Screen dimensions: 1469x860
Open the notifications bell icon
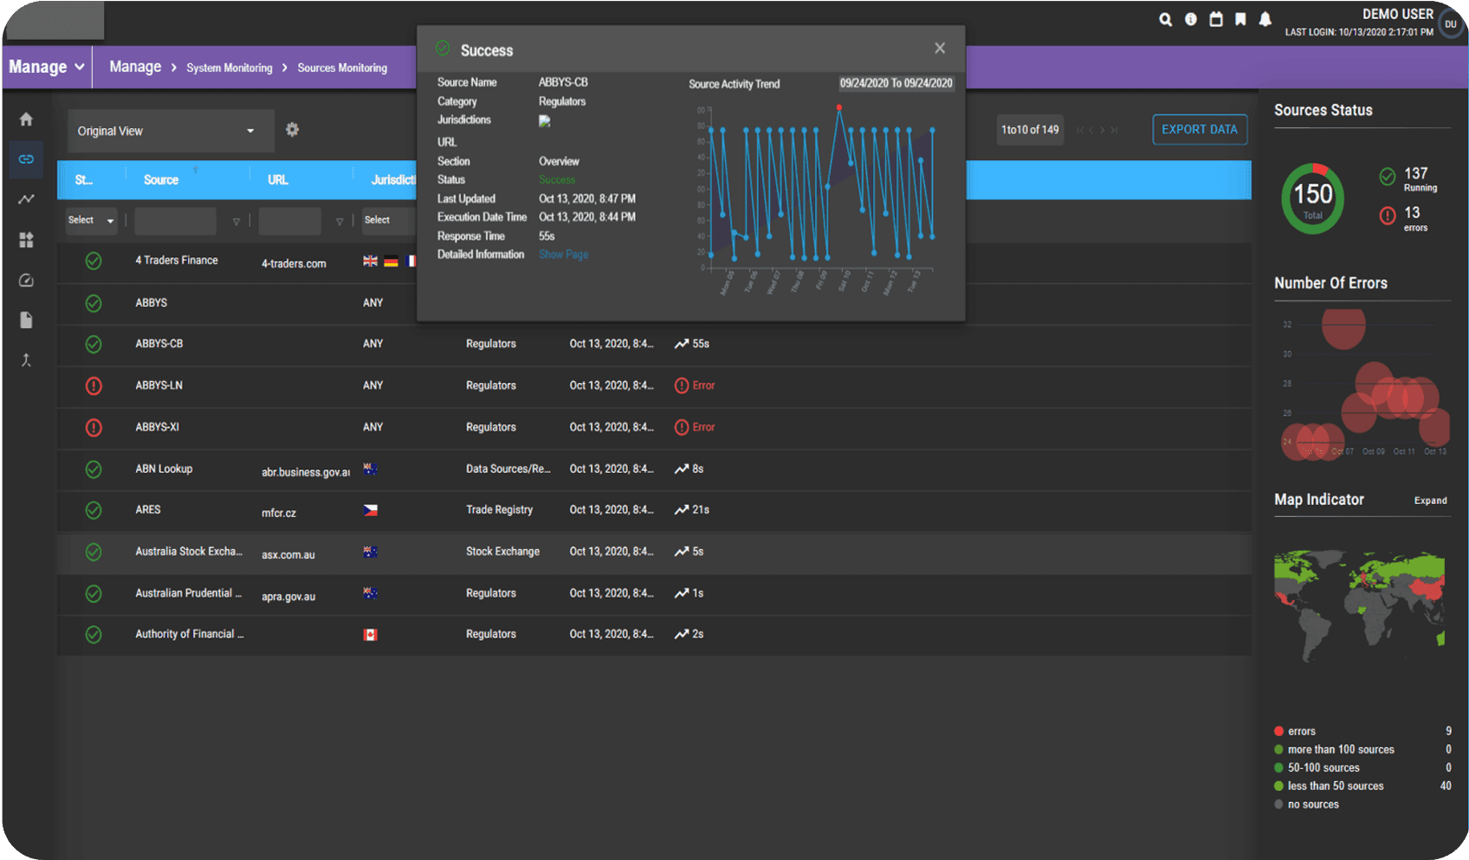pyautogui.click(x=1265, y=20)
